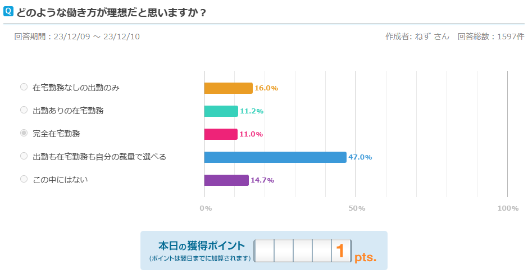The image size is (528, 273).
Task: Click the blue Q question icon
Action: click(8, 11)
